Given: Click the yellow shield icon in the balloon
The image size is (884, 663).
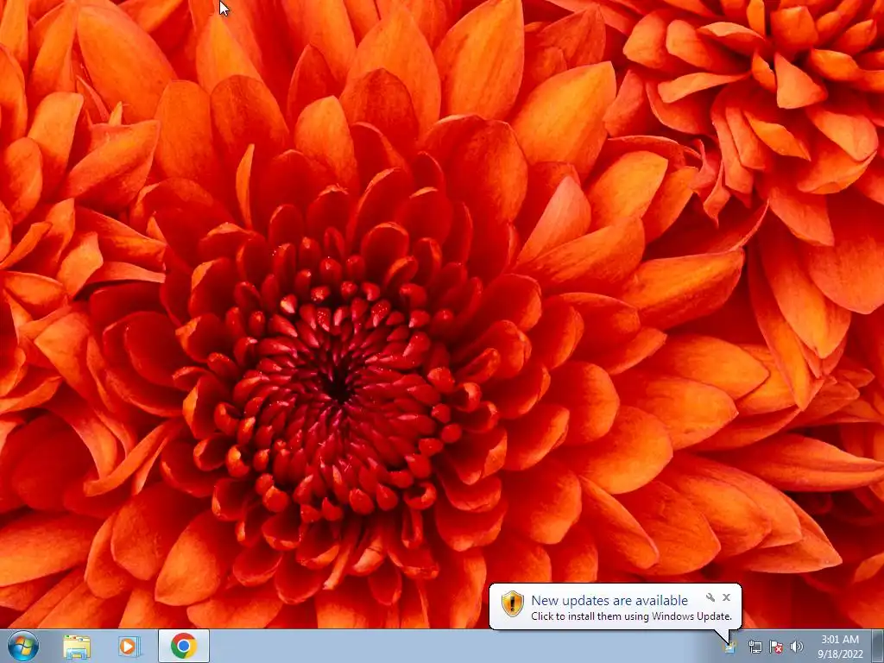Looking at the screenshot, I should pos(513,603).
